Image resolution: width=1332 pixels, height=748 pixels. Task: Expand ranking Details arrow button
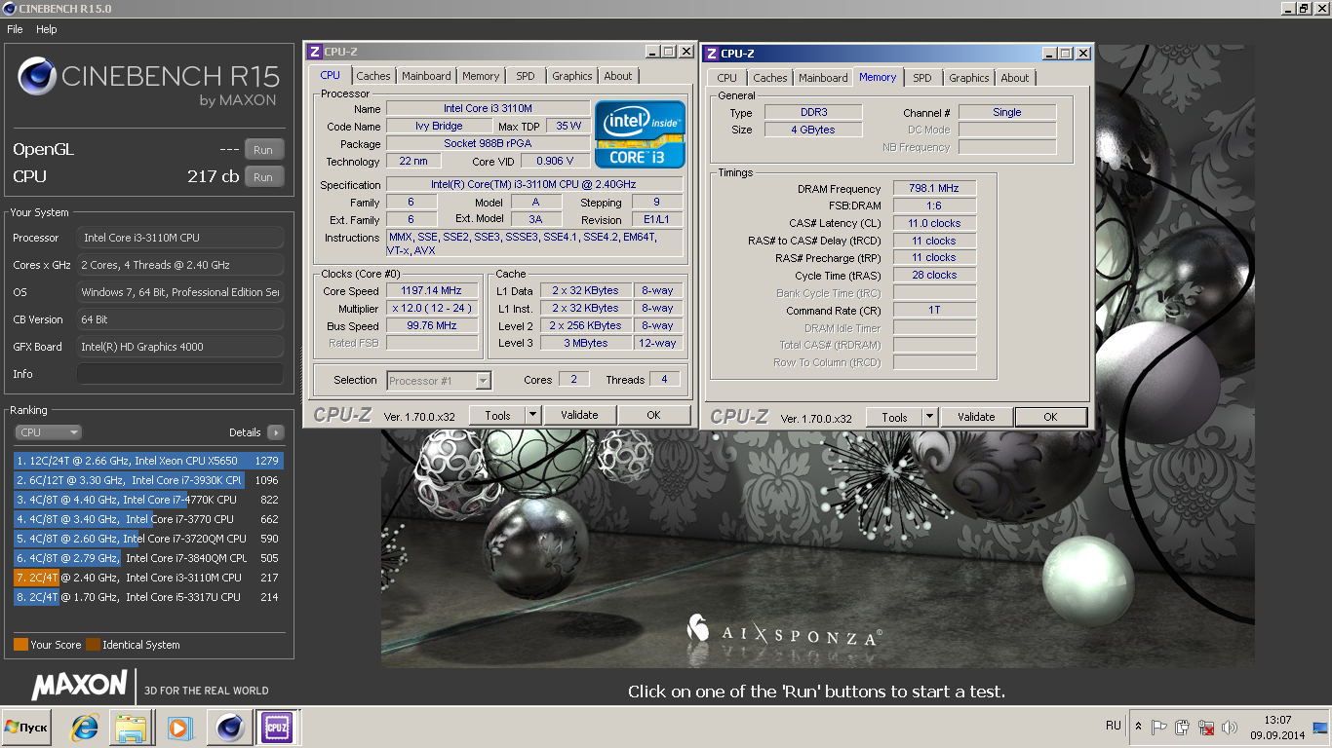275,432
